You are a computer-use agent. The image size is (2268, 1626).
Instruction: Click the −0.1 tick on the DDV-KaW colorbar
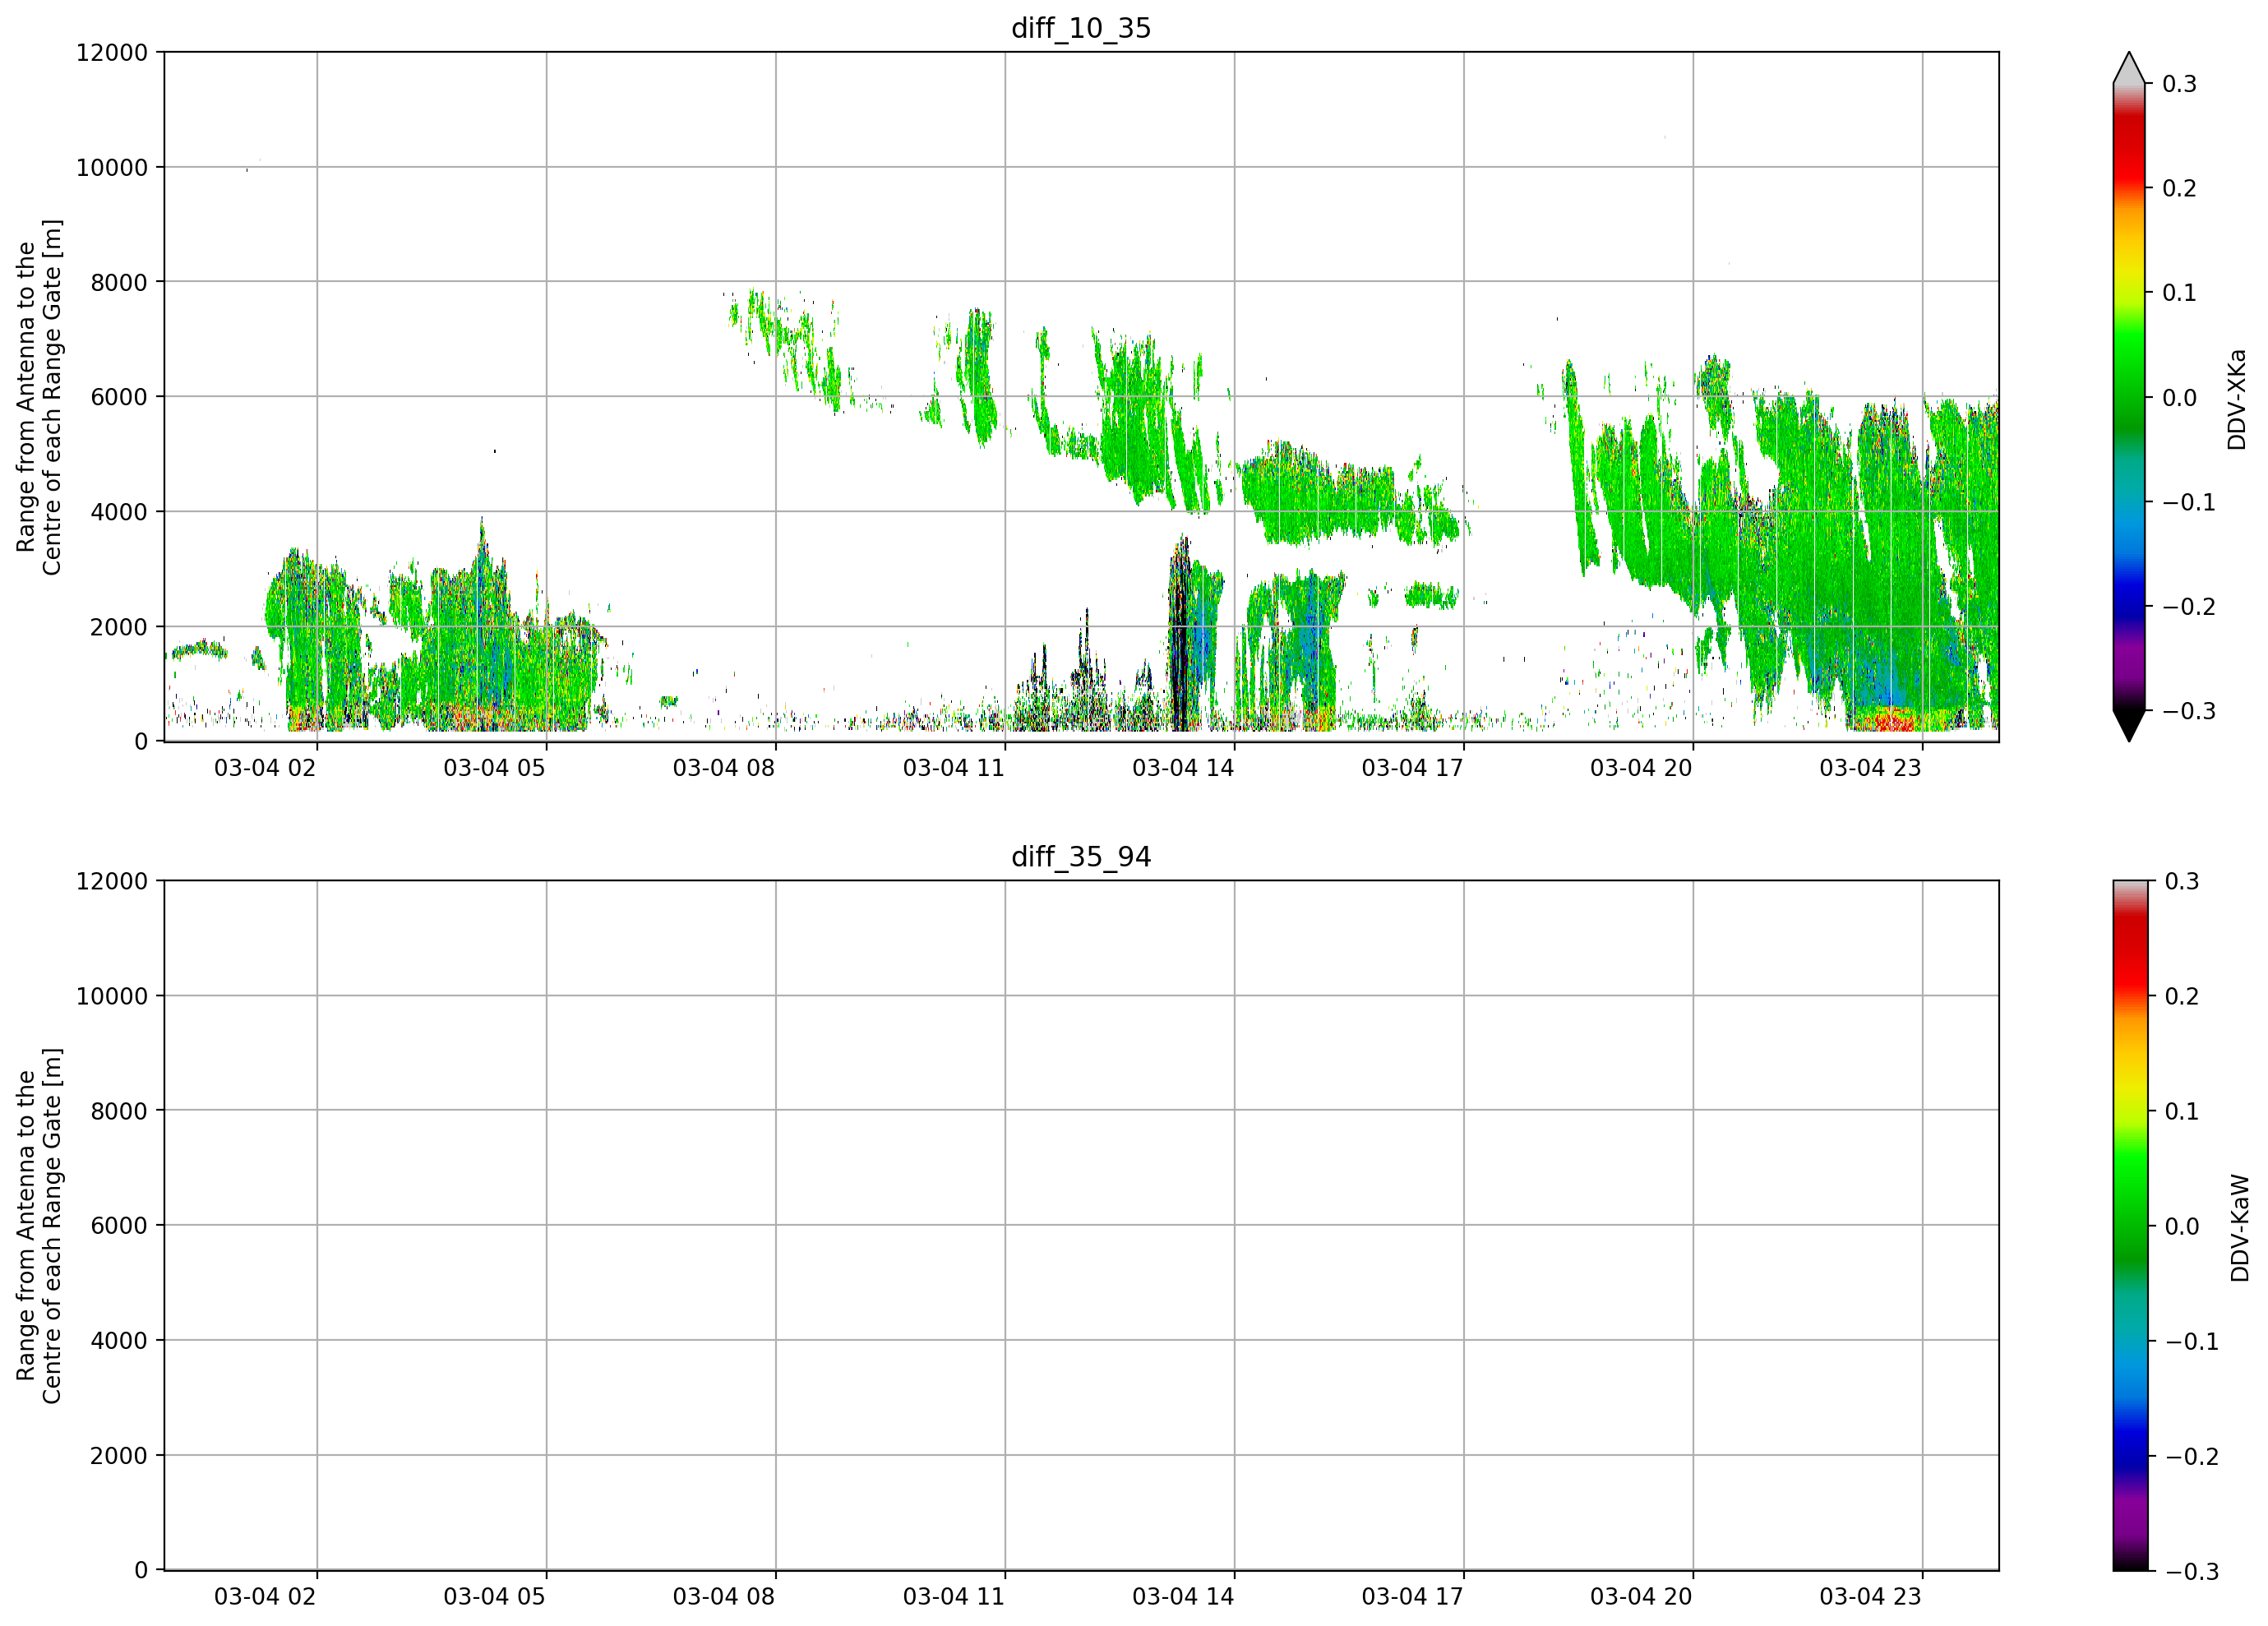click(x=2192, y=1341)
